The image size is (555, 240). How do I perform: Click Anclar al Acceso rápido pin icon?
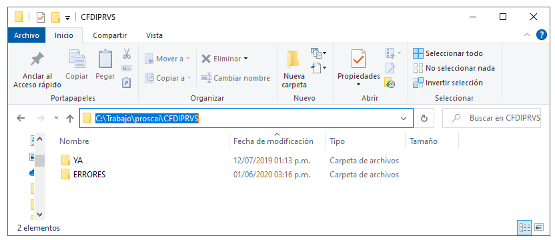point(37,59)
